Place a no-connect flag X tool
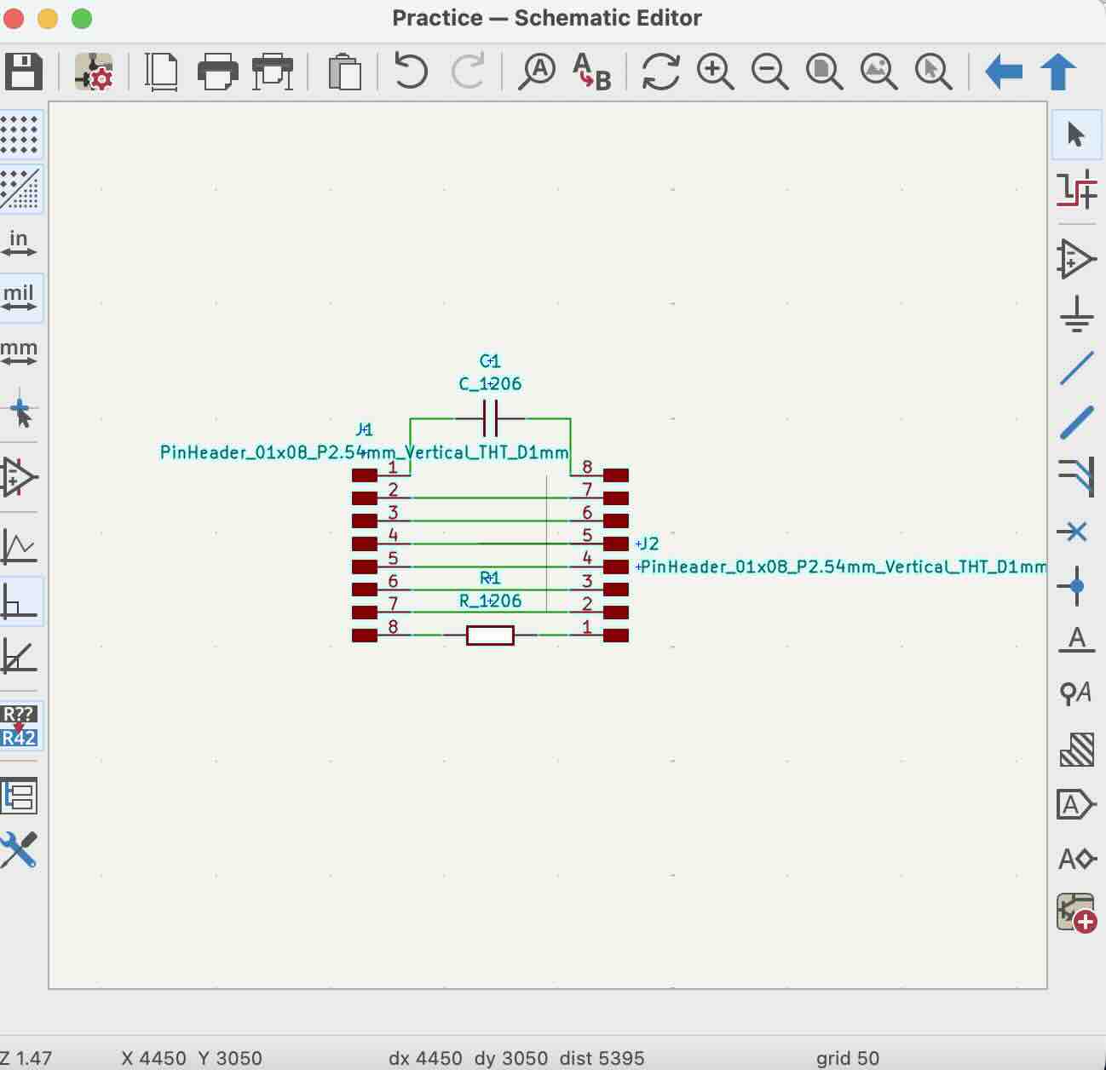The image size is (1106, 1070). pos(1077,532)
